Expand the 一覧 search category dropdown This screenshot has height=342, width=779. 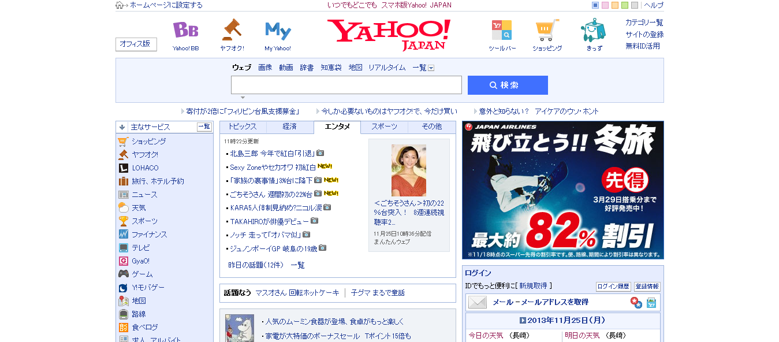[431, 68]
